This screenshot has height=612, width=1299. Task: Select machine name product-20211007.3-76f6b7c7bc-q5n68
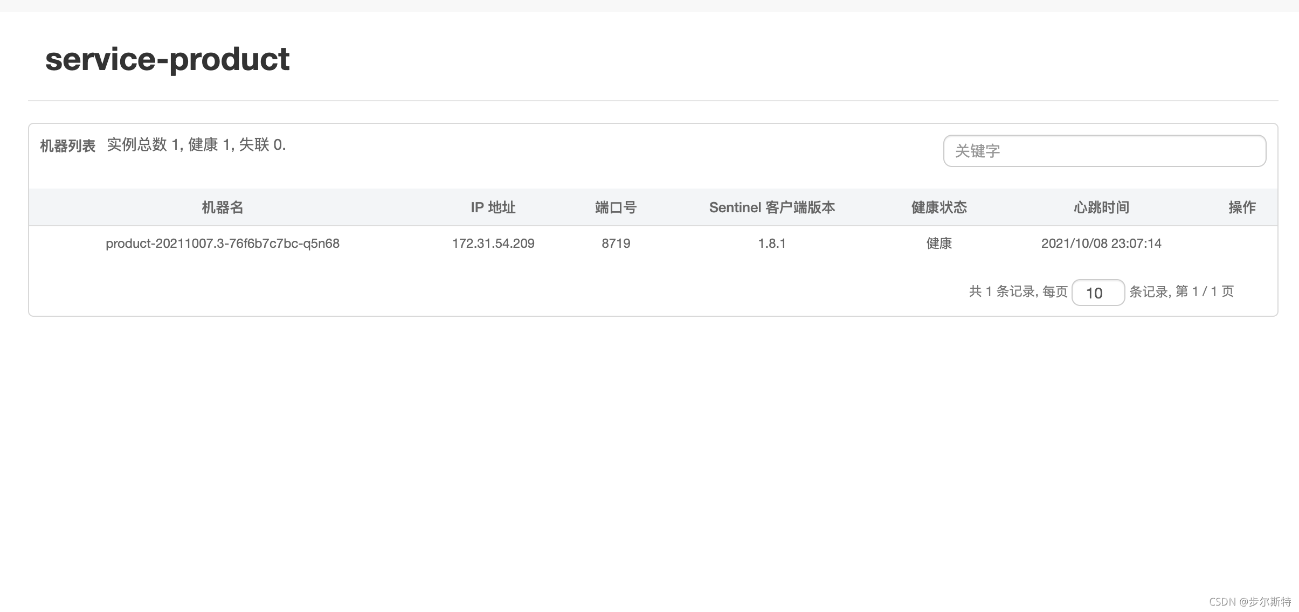point(222,244)
